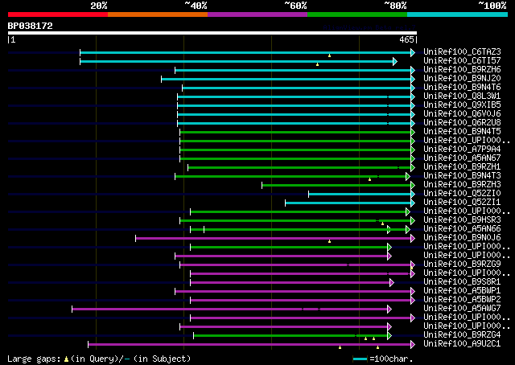The width and height of the screenshot is (515, 365).
Task: Click the UniRef100_Q52ZI1 label
Action: (462, 203)
